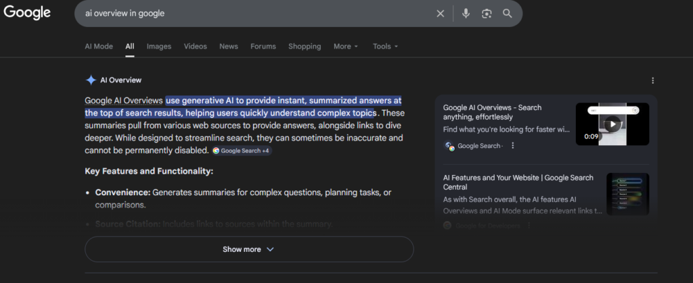The image size is (693, 283).
Task: Open 'Google AI Overviews - Search anything' link
Action: pyautogui.click(x=493, y=112)
